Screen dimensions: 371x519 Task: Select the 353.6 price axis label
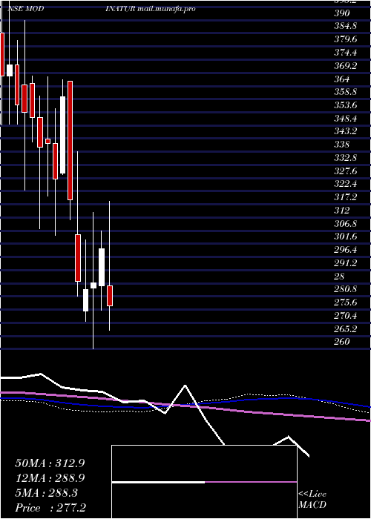point(346,105)
